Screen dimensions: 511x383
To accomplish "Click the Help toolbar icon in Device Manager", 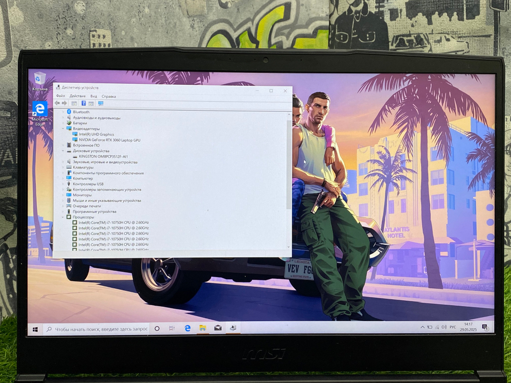I will click(x=83, y=102).
